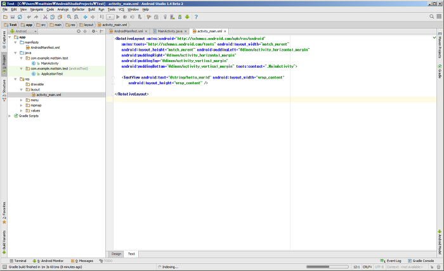Collapse the manifests folder

click(16, 42)
